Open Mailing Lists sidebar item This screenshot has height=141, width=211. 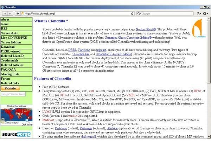coord(17,74)
